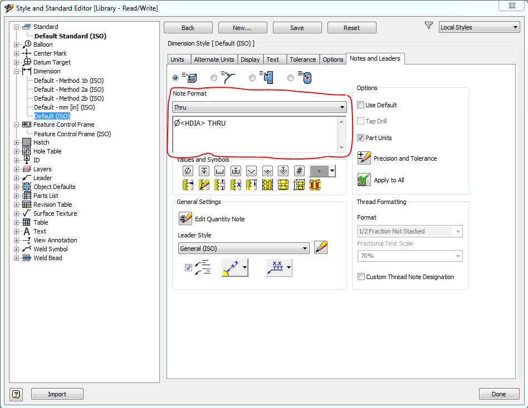Import a style using the Import button
Viewport: 528px width, 408px height.
pos(57,394)
